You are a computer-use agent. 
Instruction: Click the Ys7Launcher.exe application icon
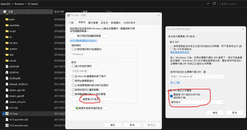click(x=7, y=125)
